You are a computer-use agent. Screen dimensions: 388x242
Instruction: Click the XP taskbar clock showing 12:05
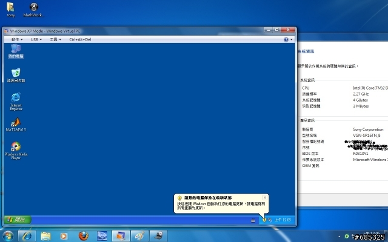283,220
